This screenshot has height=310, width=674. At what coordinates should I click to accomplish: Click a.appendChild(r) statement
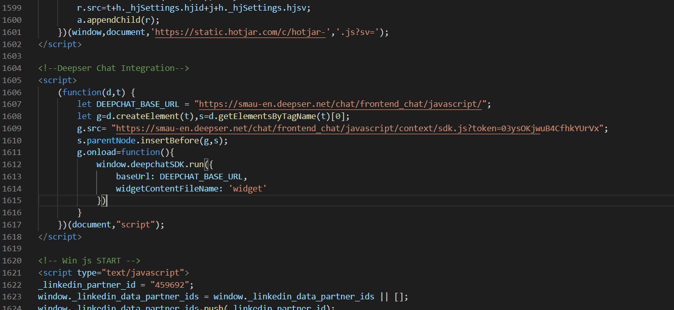[118, 20]
